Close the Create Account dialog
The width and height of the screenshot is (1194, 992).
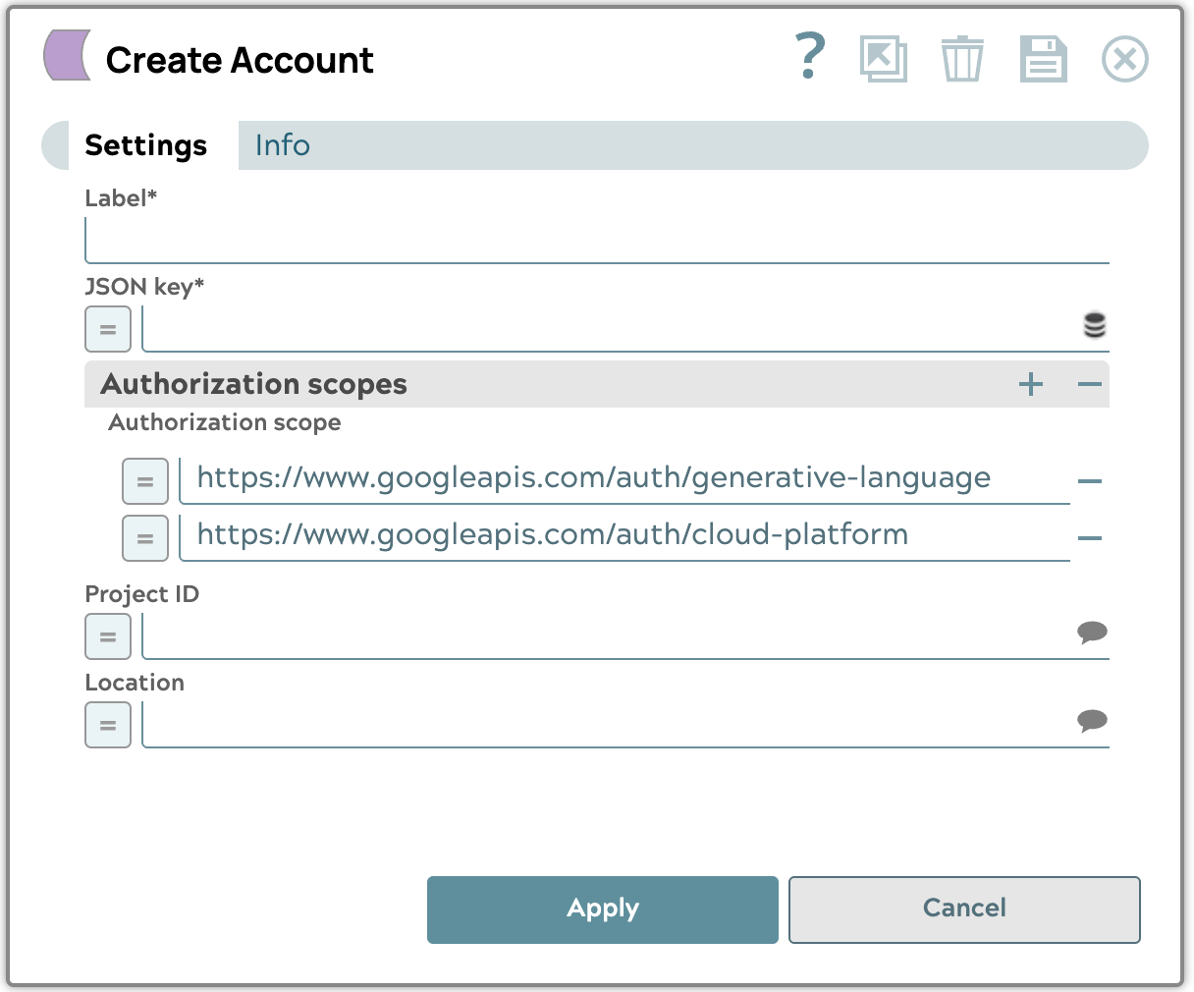[x=1124, y=59]
